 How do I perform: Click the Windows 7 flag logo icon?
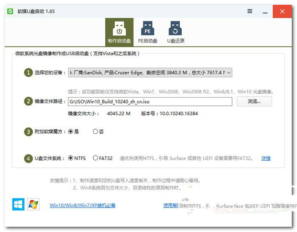tap(33, 205)
